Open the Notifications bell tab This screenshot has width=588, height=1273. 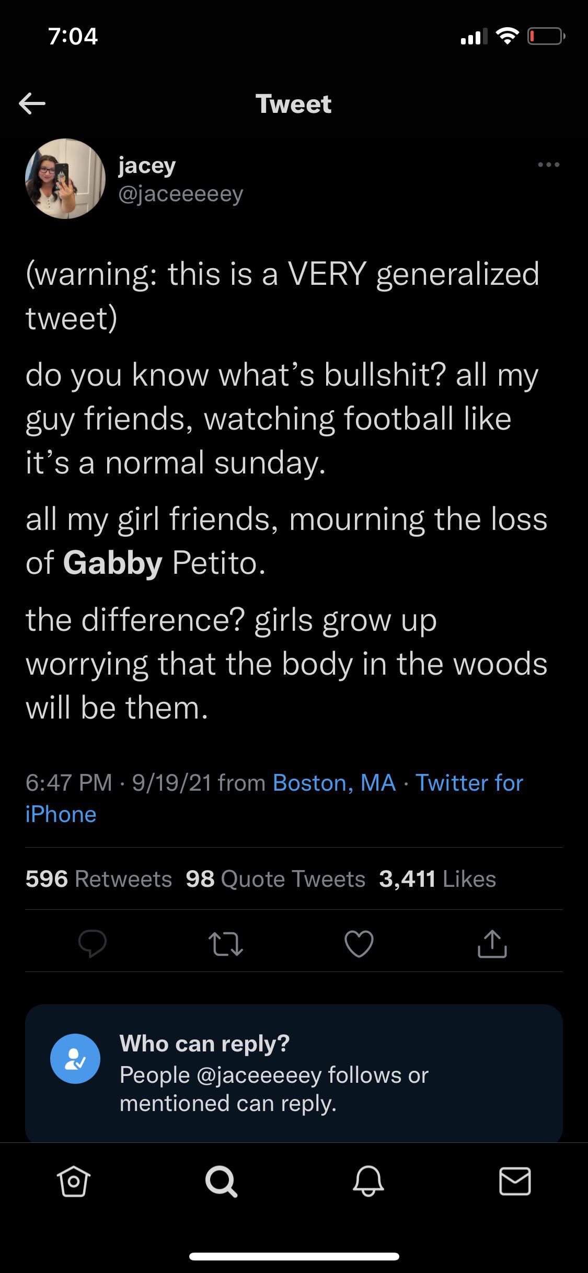(x=368, y=1182)
